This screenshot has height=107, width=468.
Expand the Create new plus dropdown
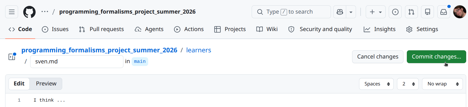pyautogui.click(x=376, y=12)
